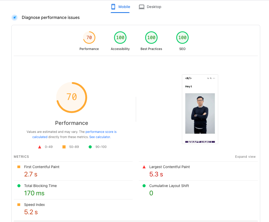Click the large Performance 70 gauge
Image resolution: width=269 pixels, height=222 pixels.
click(72, 97)
